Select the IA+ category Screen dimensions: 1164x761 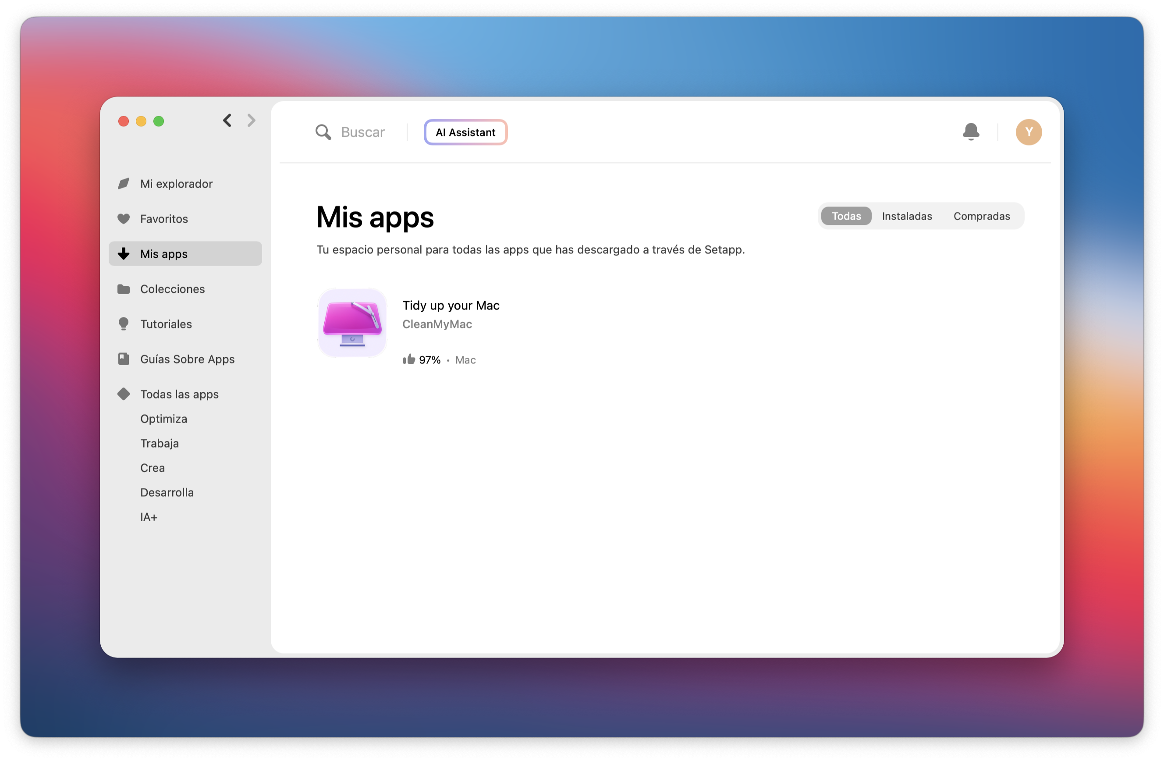[149, 517]
